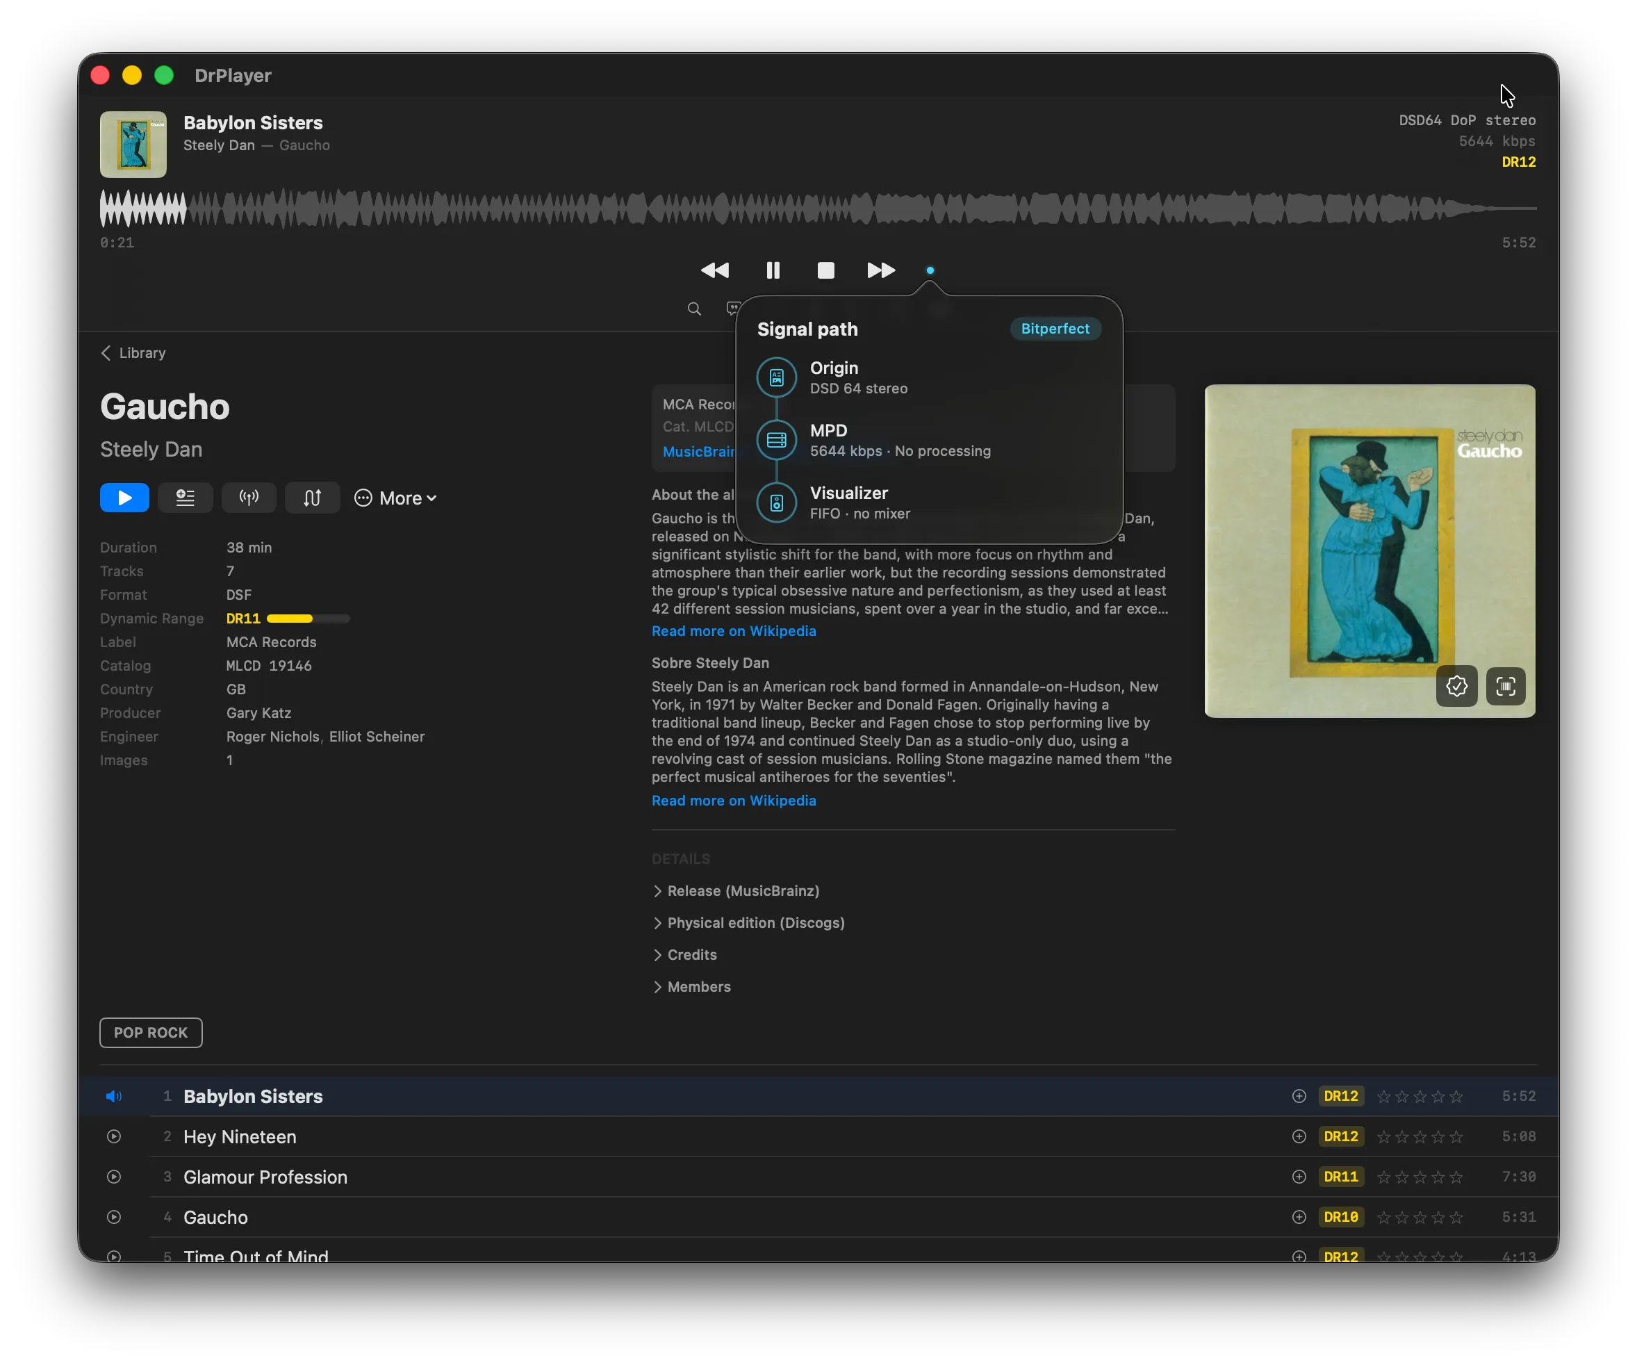Select the Glamour Profession track row
Screen dimensions: 1637x1365
(x=818, y=1177)
